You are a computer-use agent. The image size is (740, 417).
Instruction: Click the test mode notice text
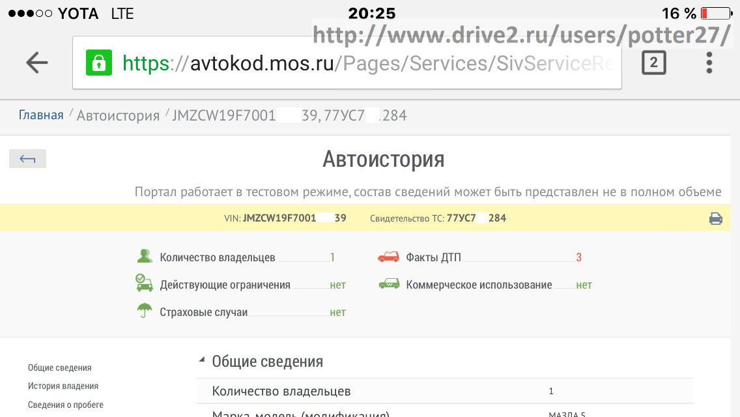[427, 192]
